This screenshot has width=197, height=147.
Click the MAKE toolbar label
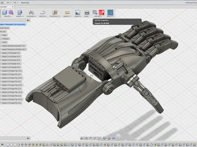point(86,16)
